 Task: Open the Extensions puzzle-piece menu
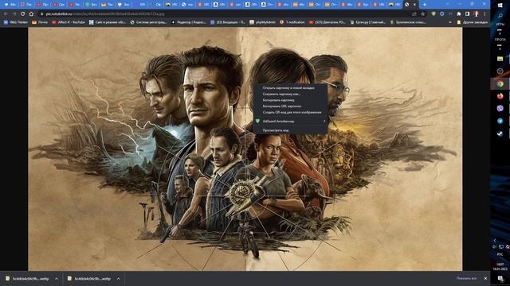point(459,14)
